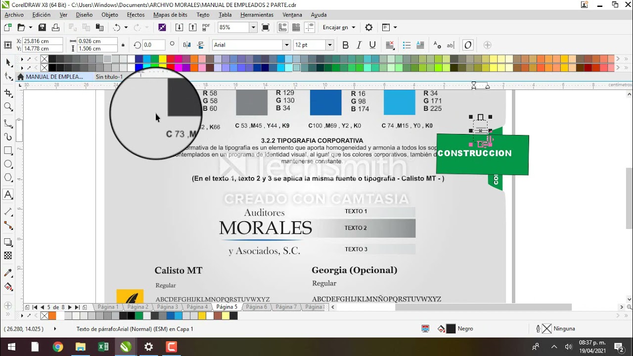The width and height of the screenshot is (633, 356).
Task: Open the 12 pt font size dropdown
Action: 329,45
